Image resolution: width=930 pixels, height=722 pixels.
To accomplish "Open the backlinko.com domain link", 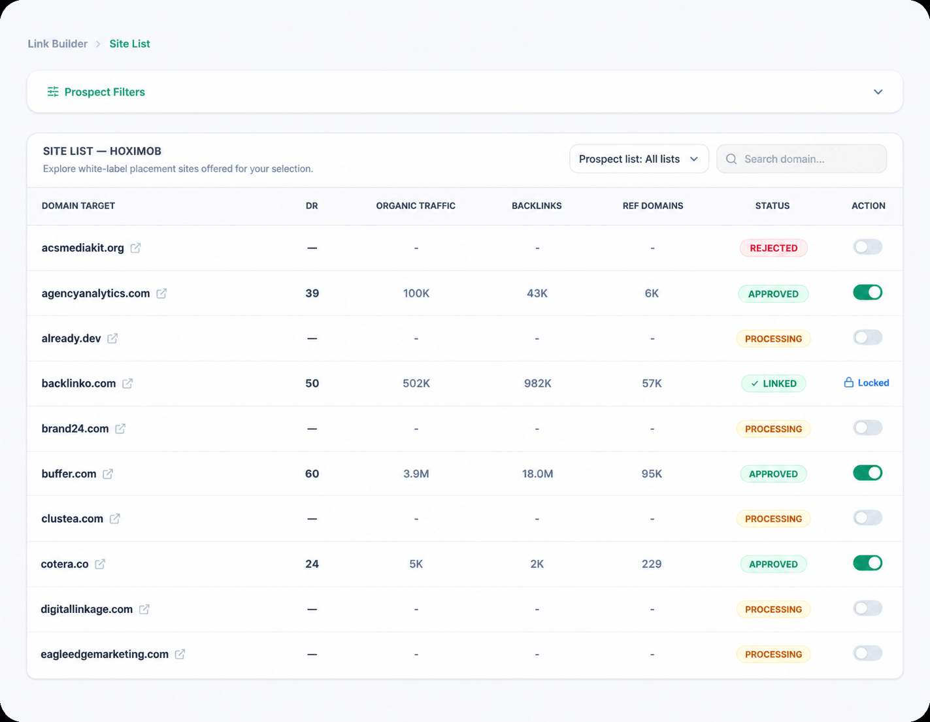I will [78, 383].
